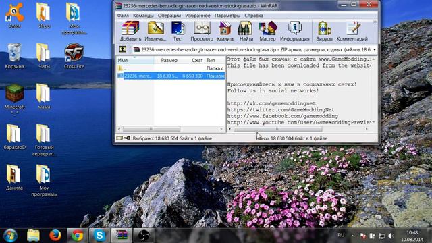
Task: Open the Операции menu
Action: (x=169, y=16)
